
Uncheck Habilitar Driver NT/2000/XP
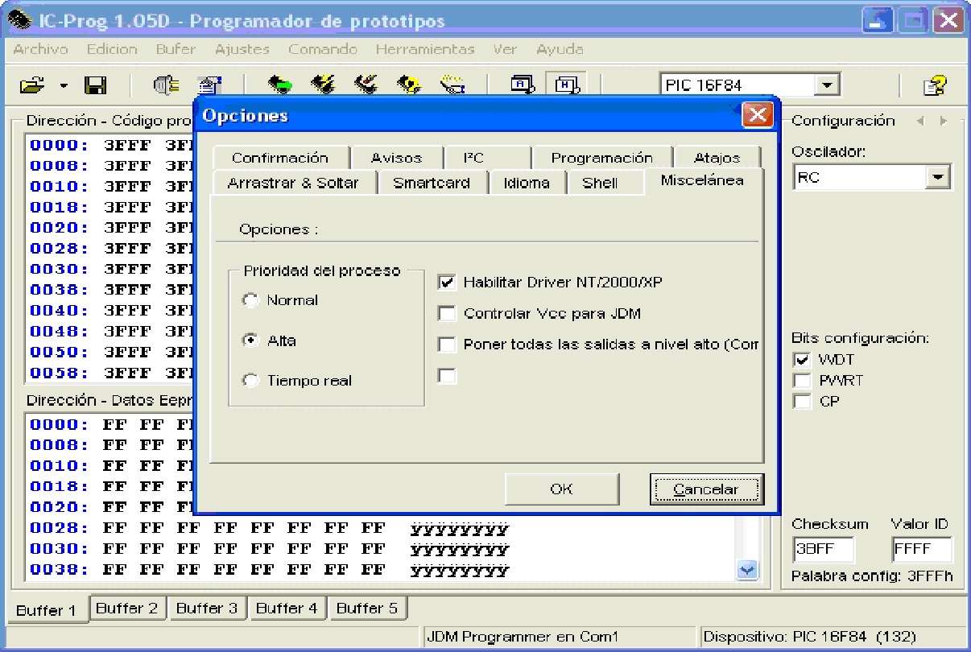pyautogui.click(x=447, y=283)
